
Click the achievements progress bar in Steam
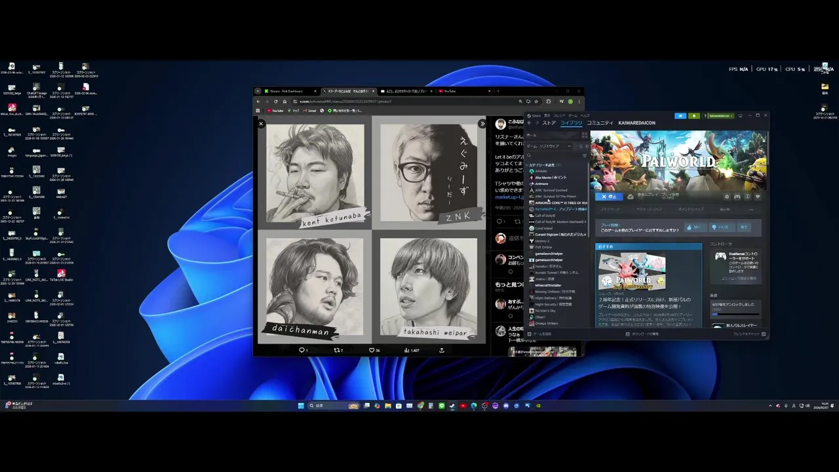point(735,314)
